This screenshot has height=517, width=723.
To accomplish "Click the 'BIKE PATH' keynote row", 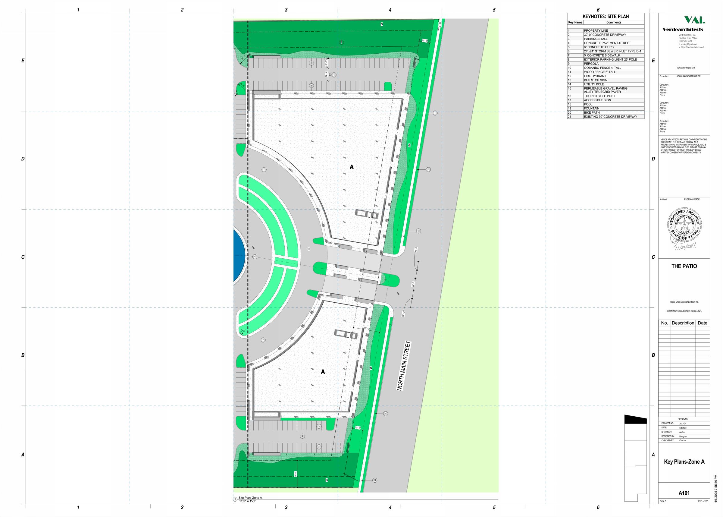I will [606, 112].
